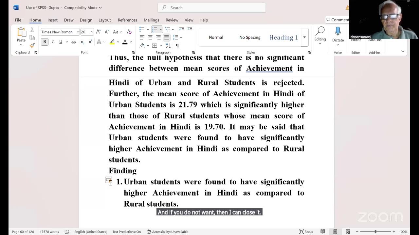Toggle Focus mode in status bar
Screen dimensions: 419x235
[306, 232]
